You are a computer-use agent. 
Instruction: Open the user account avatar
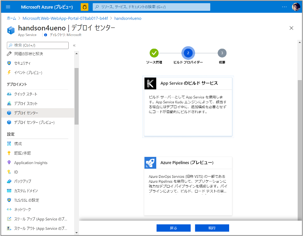pos(296,7)
